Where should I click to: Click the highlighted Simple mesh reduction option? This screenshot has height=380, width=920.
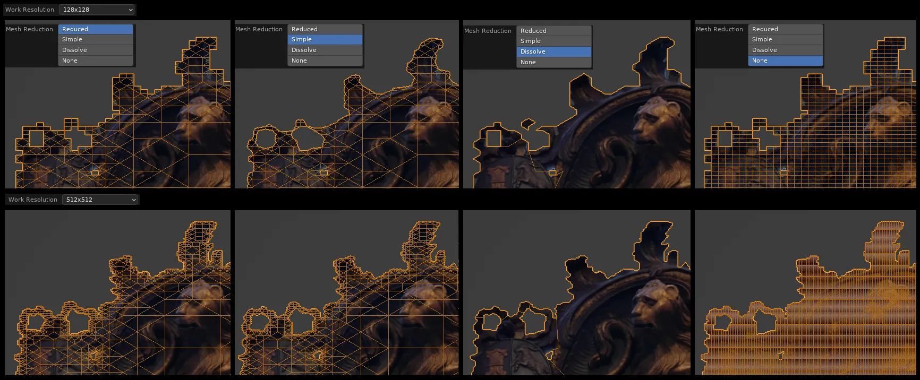pyautogui.click(x=325, y=39)
